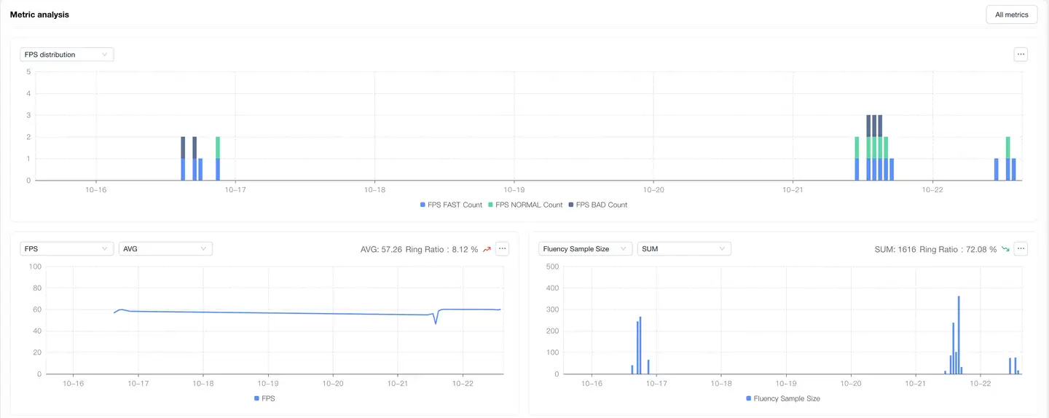
Task: Click the dip point on the FPS line
Action: click(436, 323)
